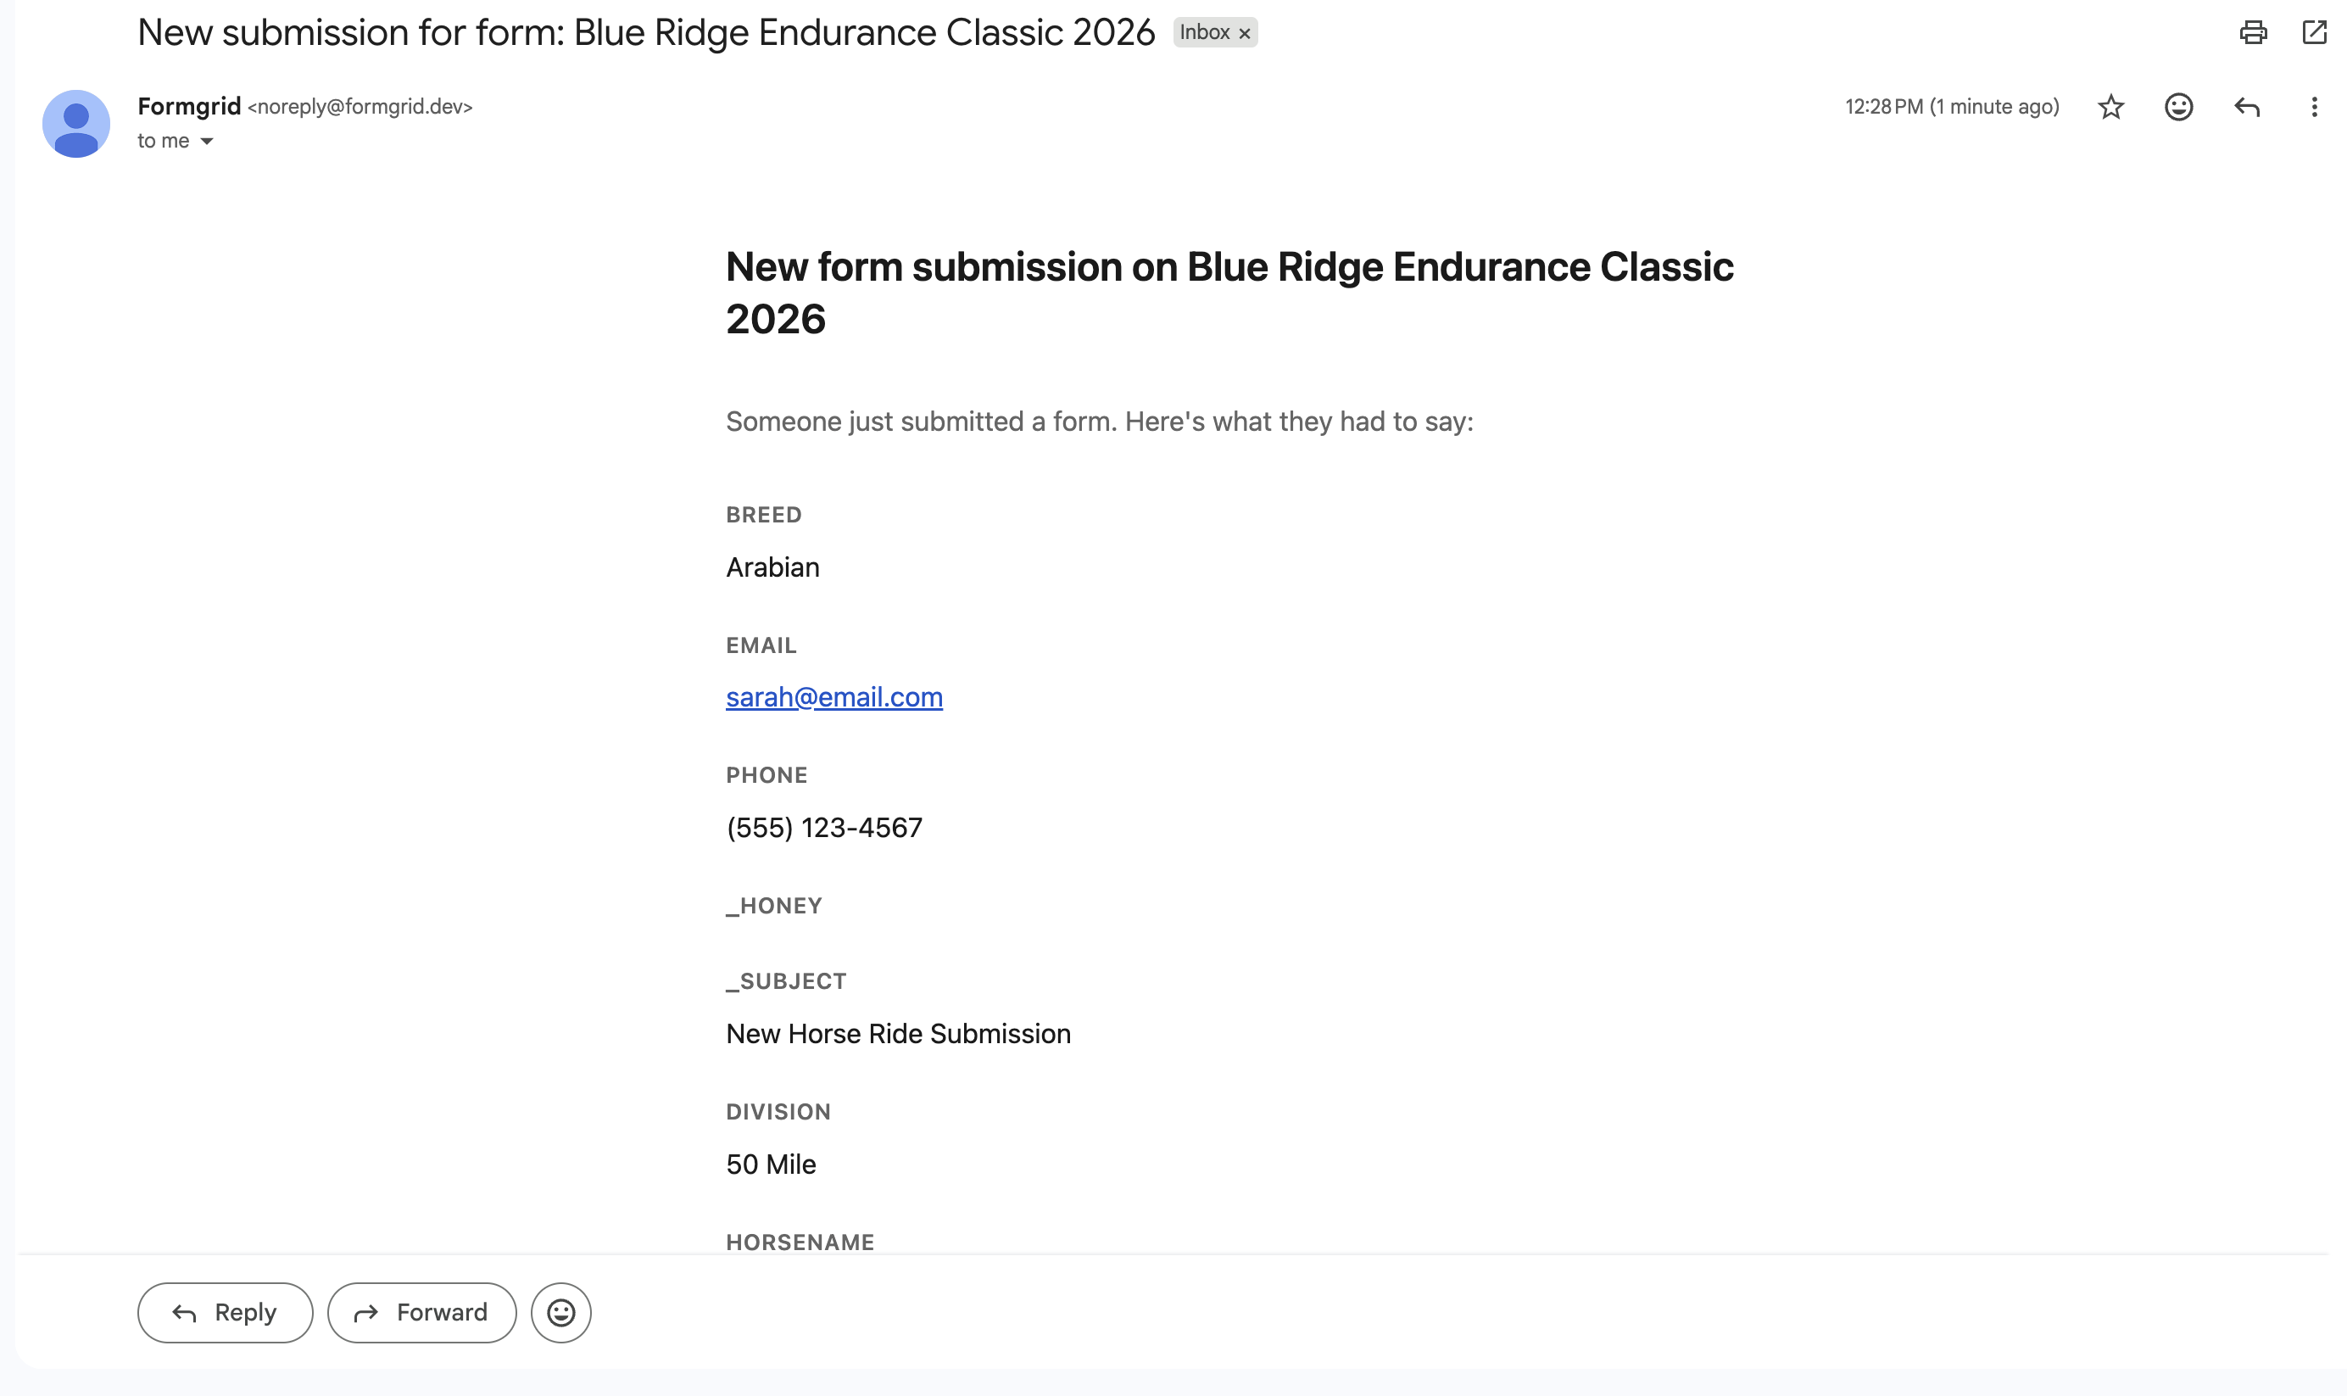Remove the Inbox label from email
Screen dimensions: 2347x1396
tap(1244, 34)
